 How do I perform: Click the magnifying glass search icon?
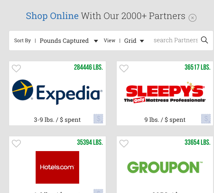point(204,40)
